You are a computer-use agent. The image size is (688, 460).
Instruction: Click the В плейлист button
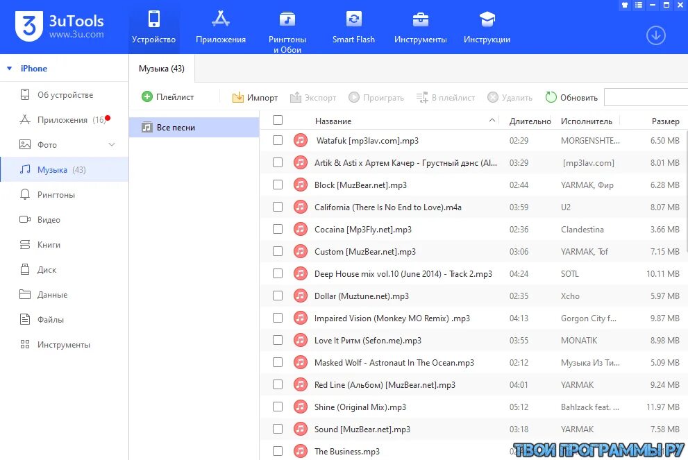point(445,97)
